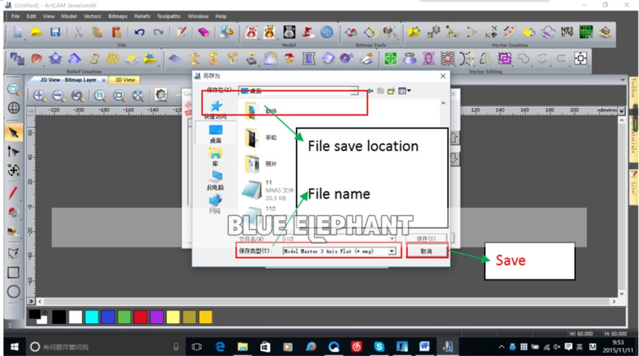
Task: Open the view menu dropdown in save dialog
Action: pos(404,91)
